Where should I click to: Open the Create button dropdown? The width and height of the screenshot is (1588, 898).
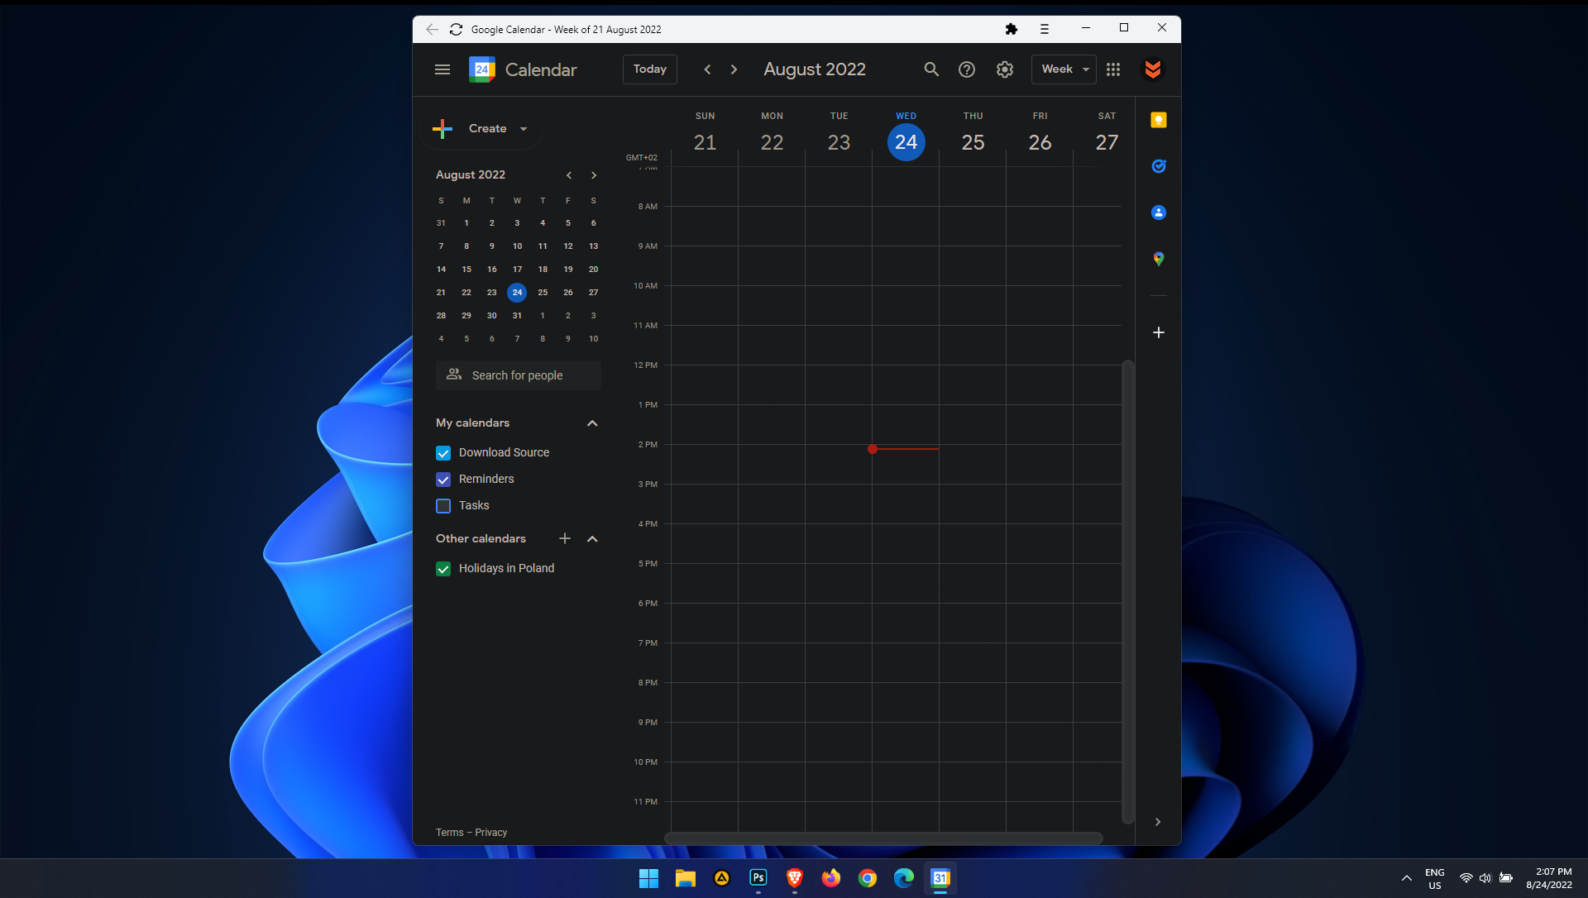(x=524, y=129)
